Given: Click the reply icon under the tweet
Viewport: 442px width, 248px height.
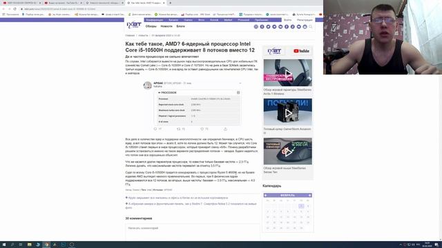Looking at the screenshot, I should [x=155, y=129].
